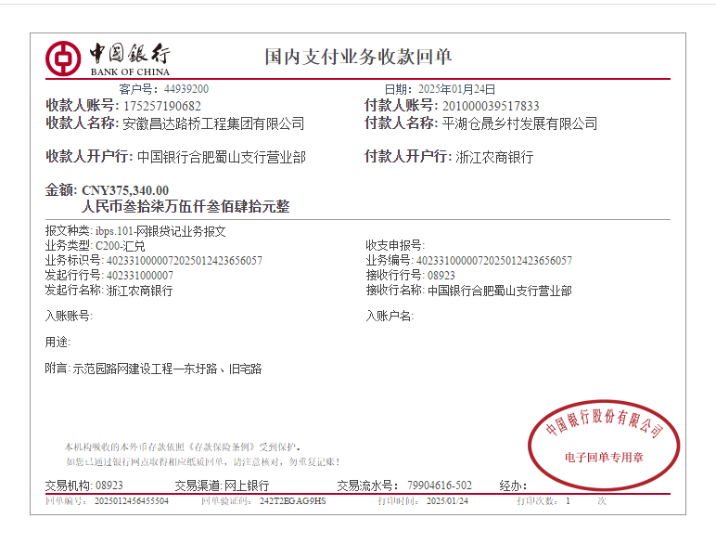
Task: Select payee account number 175257190682
Action: (x=161, y=106)
